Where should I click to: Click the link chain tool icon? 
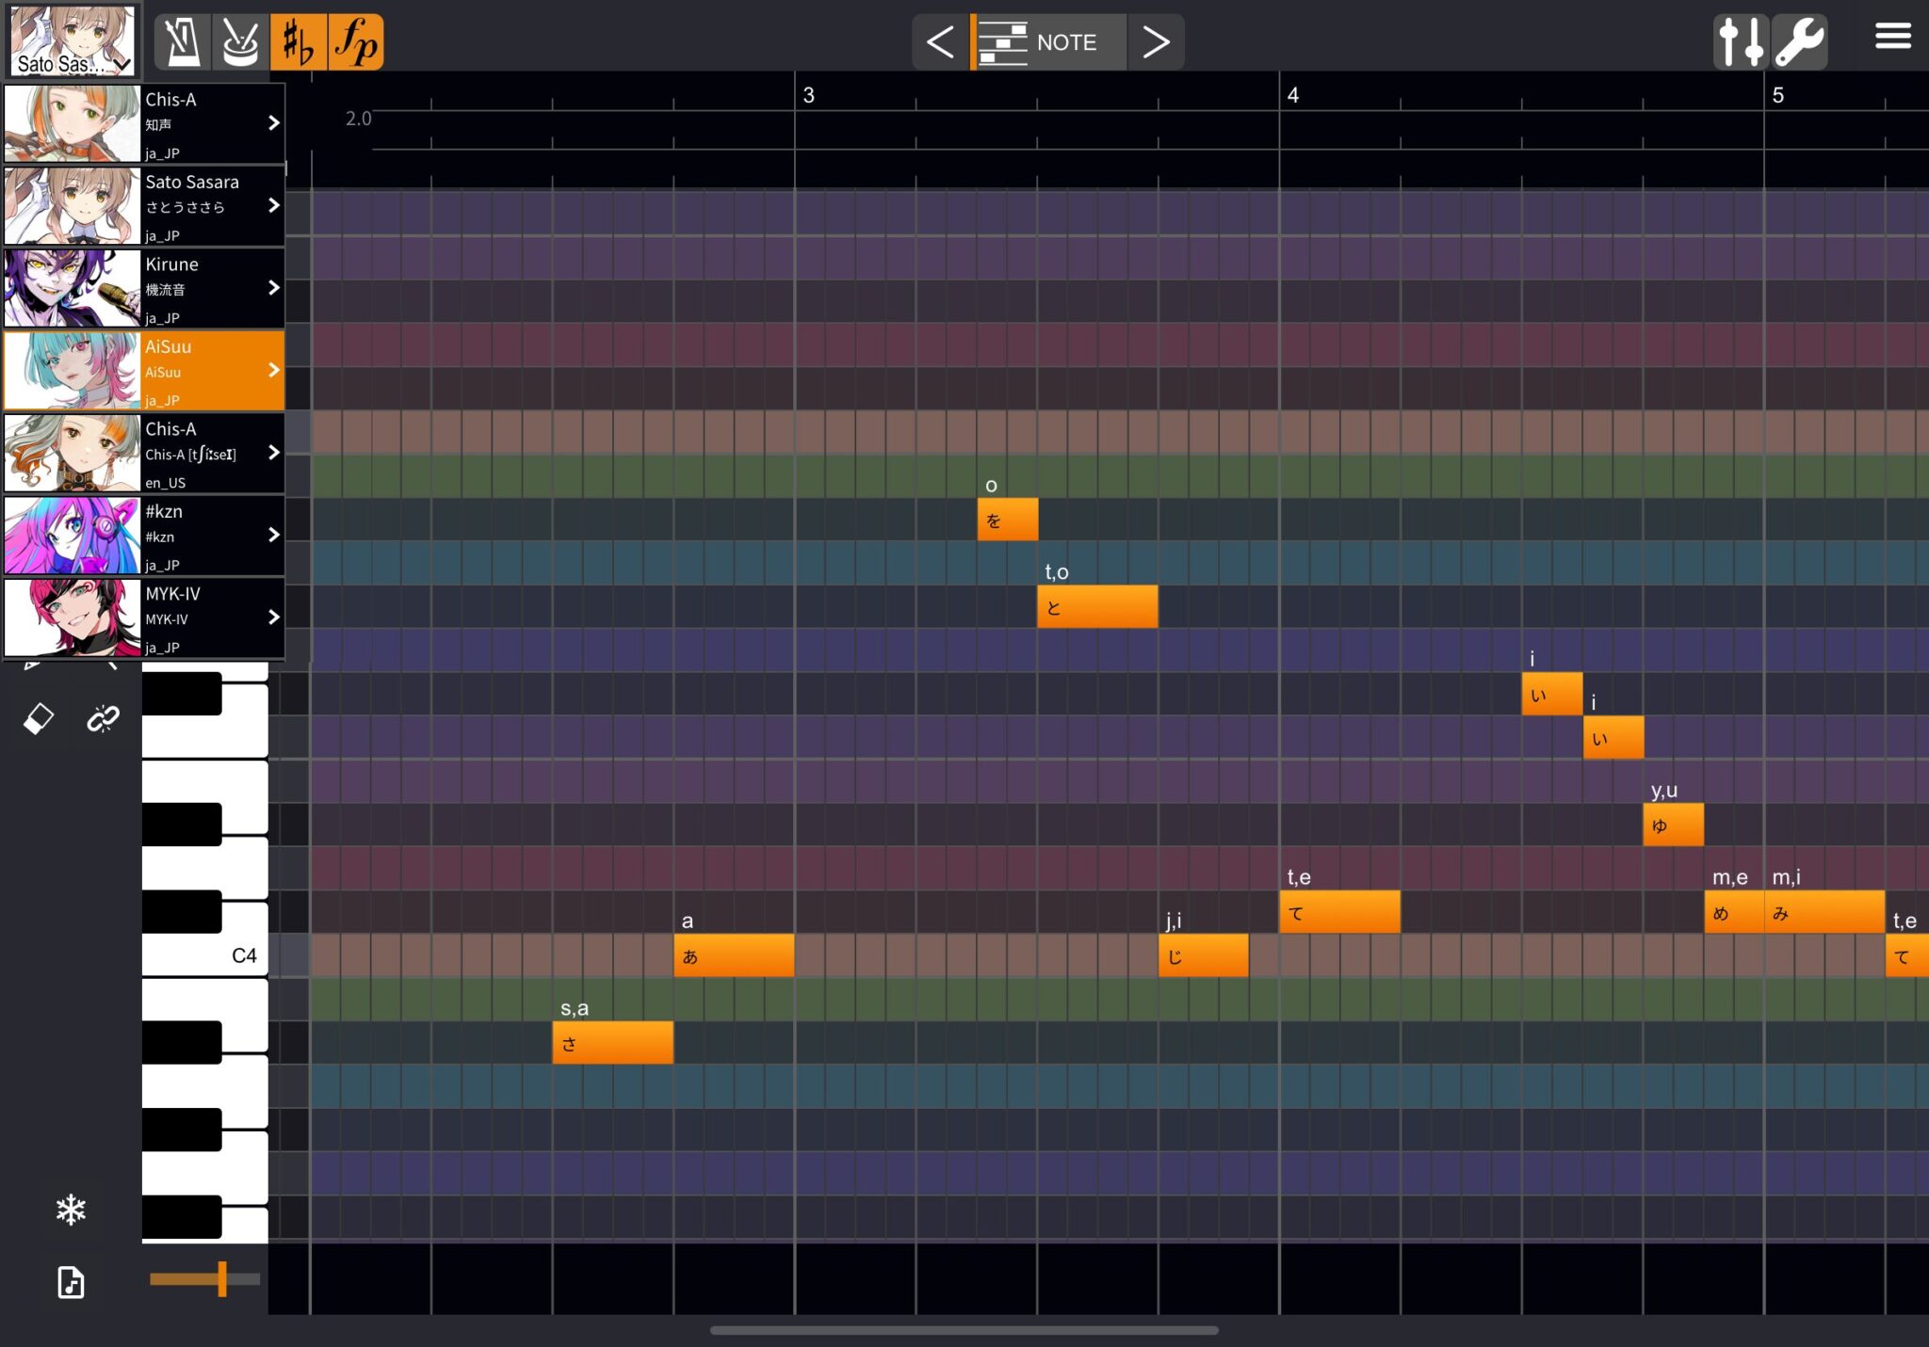point(103,719)
